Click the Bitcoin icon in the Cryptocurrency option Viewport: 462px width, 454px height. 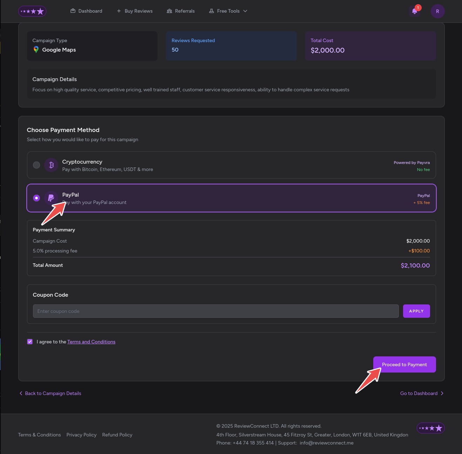(x=51, y=165)
